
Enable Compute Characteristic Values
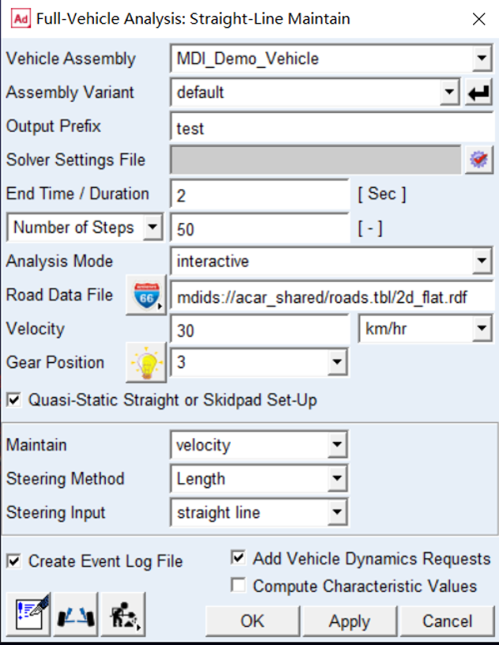(238, 586)
